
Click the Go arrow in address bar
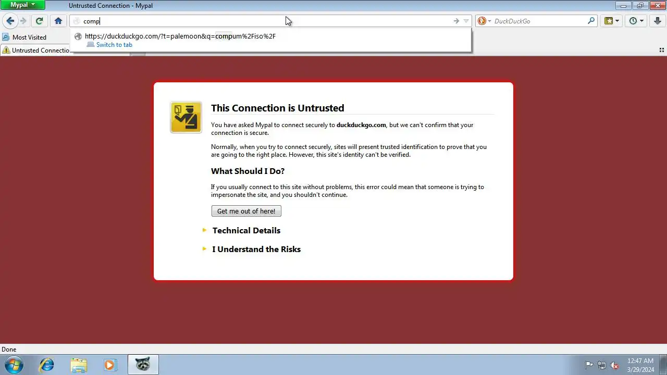tap(456, 21)
